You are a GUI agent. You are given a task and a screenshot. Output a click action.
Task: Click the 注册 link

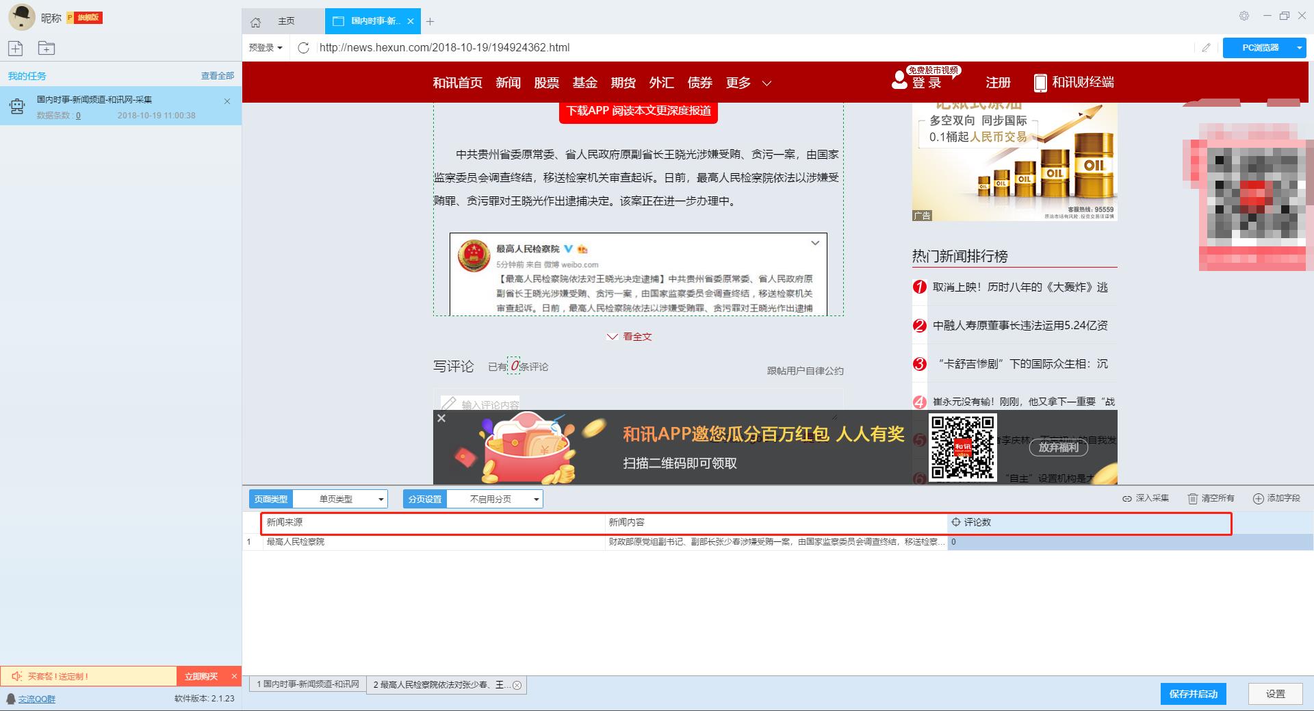(998, 82)
